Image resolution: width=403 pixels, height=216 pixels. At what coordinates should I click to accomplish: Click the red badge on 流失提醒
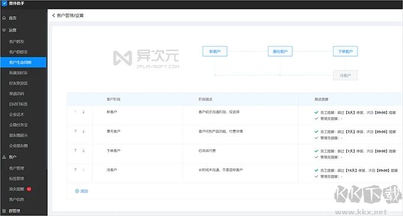tap(29, 189)
